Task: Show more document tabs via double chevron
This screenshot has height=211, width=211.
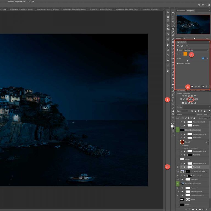Action: pyautogui.click(x=164, y=9)
